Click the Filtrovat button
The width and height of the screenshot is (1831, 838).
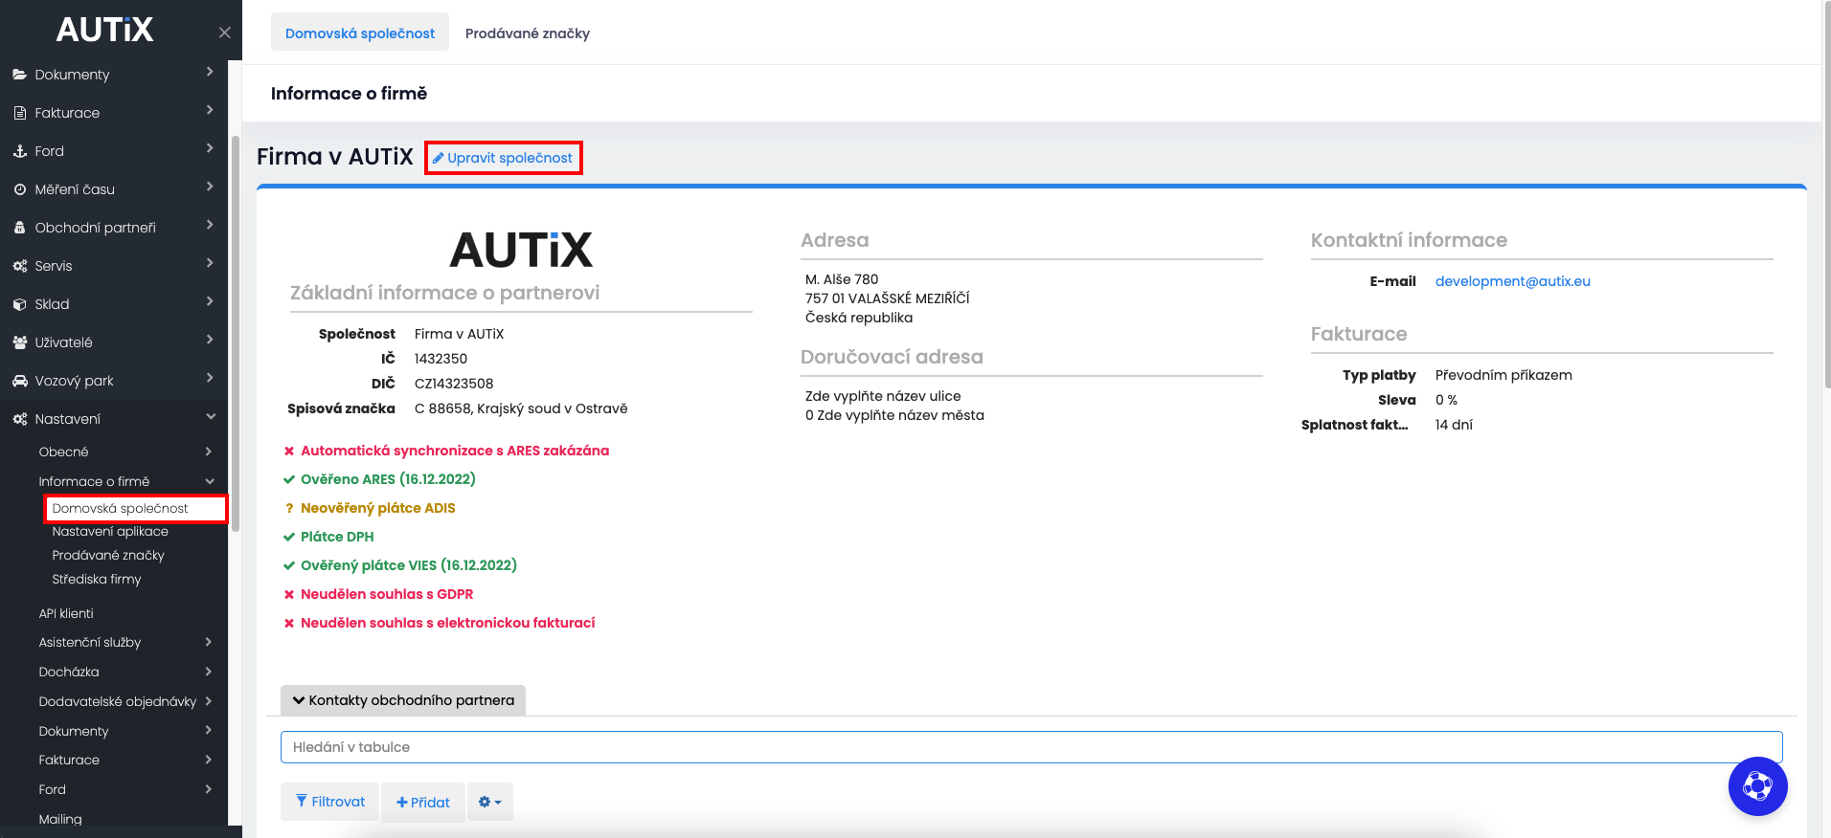pyautogui.click(x=330, y=802)
